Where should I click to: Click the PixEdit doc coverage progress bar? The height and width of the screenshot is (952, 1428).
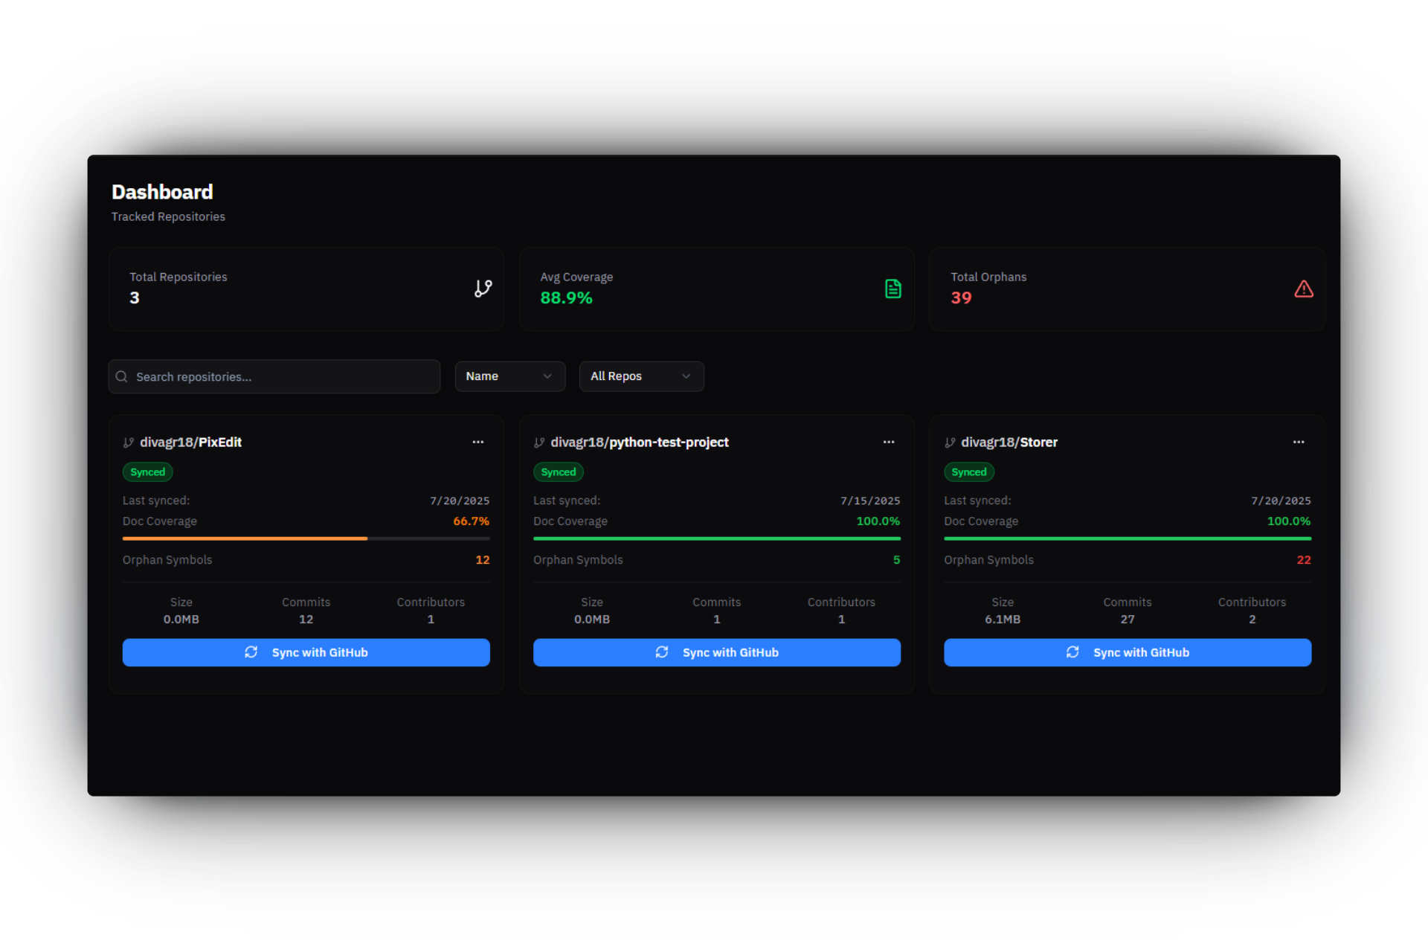click(x=306, y=538)
